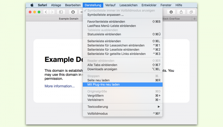Open the Entwickler menu
This screenshot has height=127, width=223.
[x=149, y=5]
